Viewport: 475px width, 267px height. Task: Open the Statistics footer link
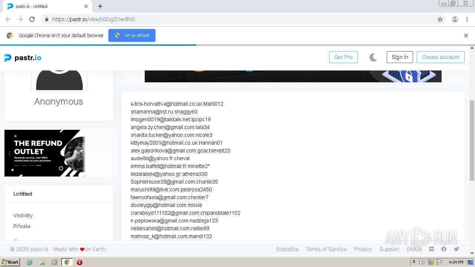point(287,249)
